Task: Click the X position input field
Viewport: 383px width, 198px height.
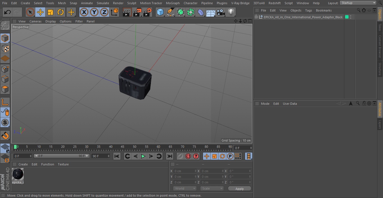Action: point(185,171)
